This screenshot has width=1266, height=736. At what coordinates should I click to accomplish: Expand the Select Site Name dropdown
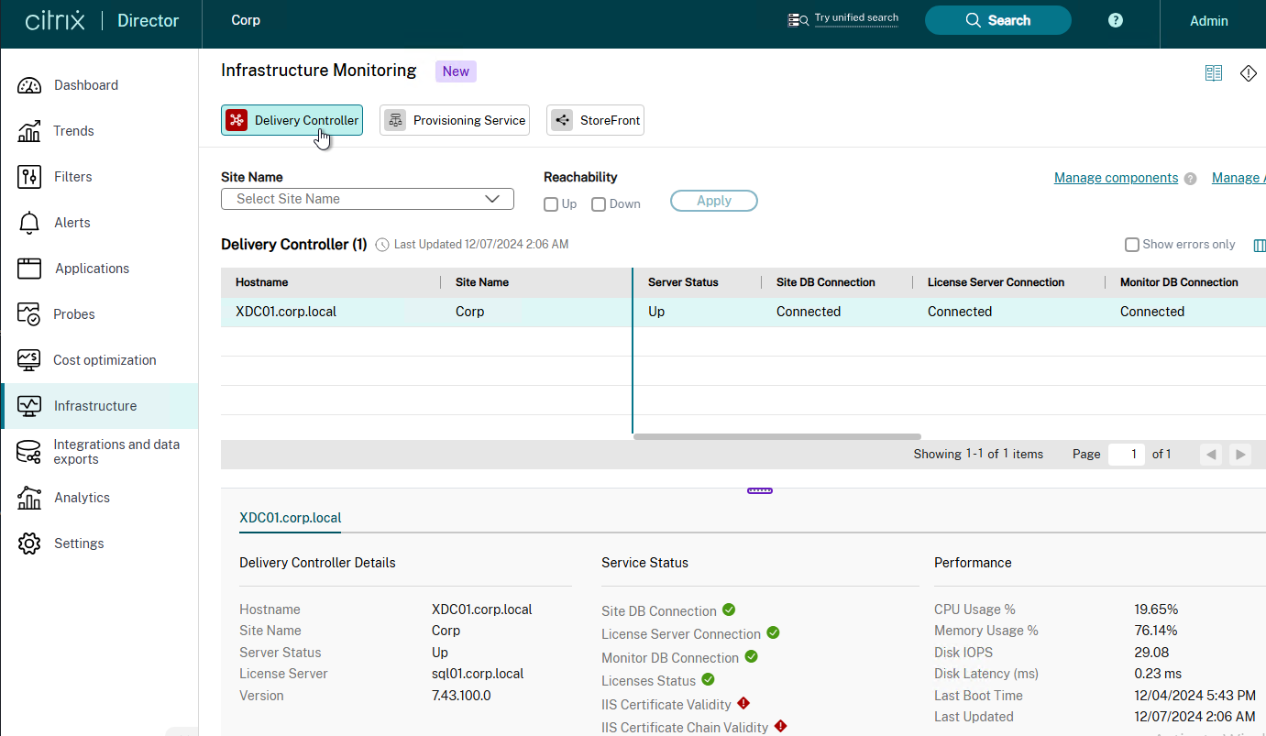click(368, 199)
